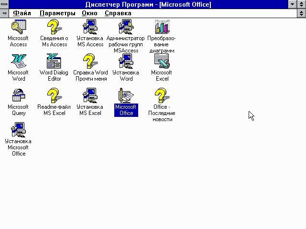The height and width of the screenshot is (229, 306).
Task: Select the Установка Microsoft Office setup icon
Action: click(19, 130)
